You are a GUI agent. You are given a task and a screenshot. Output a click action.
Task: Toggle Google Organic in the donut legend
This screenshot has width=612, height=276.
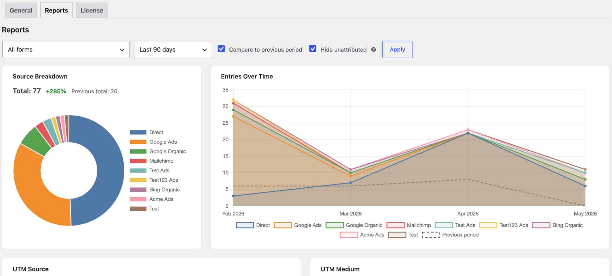pos(158,151)
